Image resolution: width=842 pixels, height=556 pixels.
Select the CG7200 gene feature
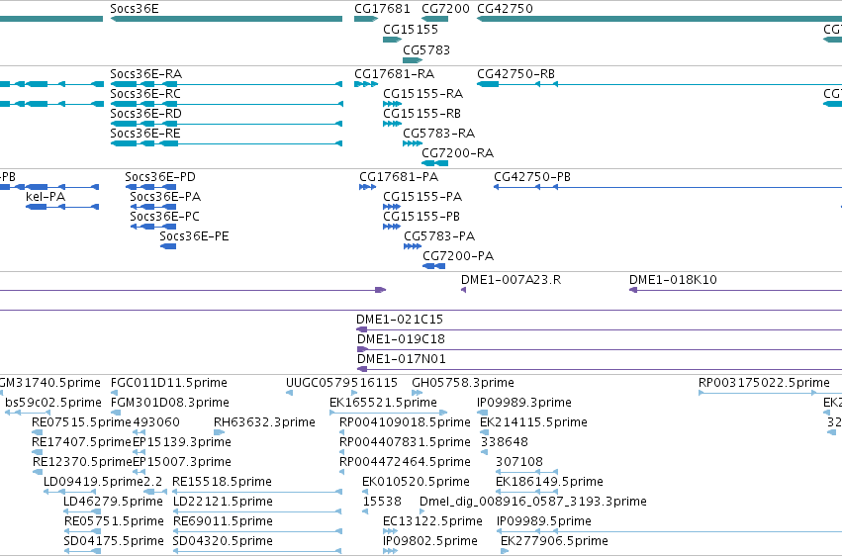(x=434, y=19)
